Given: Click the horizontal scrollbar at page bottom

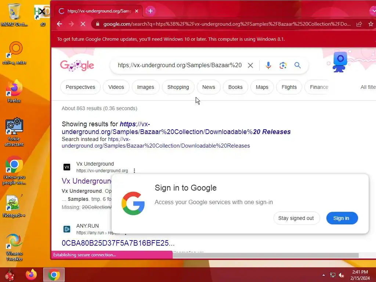Looking at the screenshot, I should click(x=265, y=256).
